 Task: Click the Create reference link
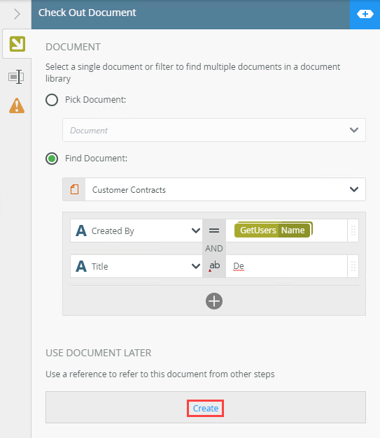pyautogui.click(x=205, y=409)
